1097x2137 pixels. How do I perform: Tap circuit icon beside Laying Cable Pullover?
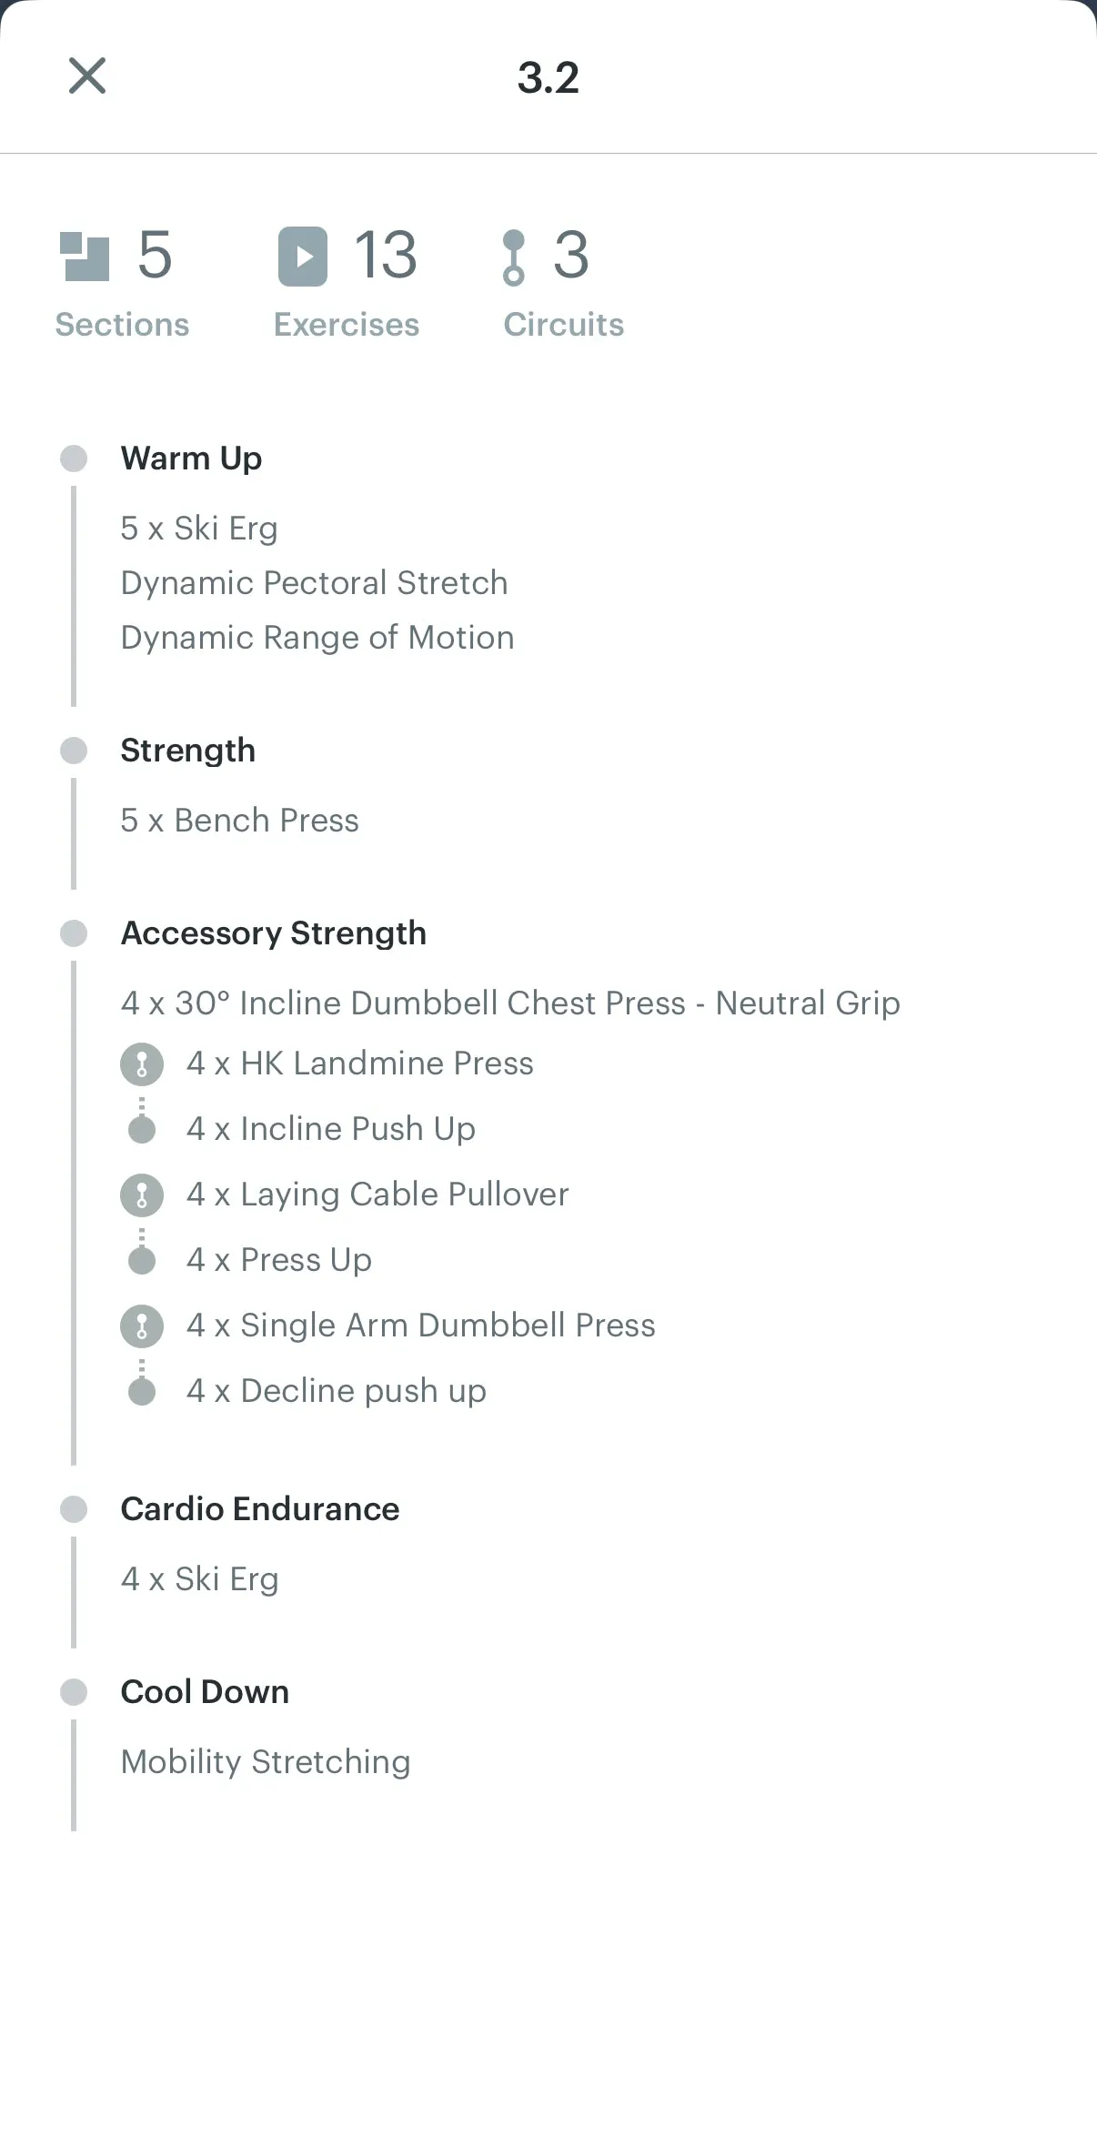142,1195
